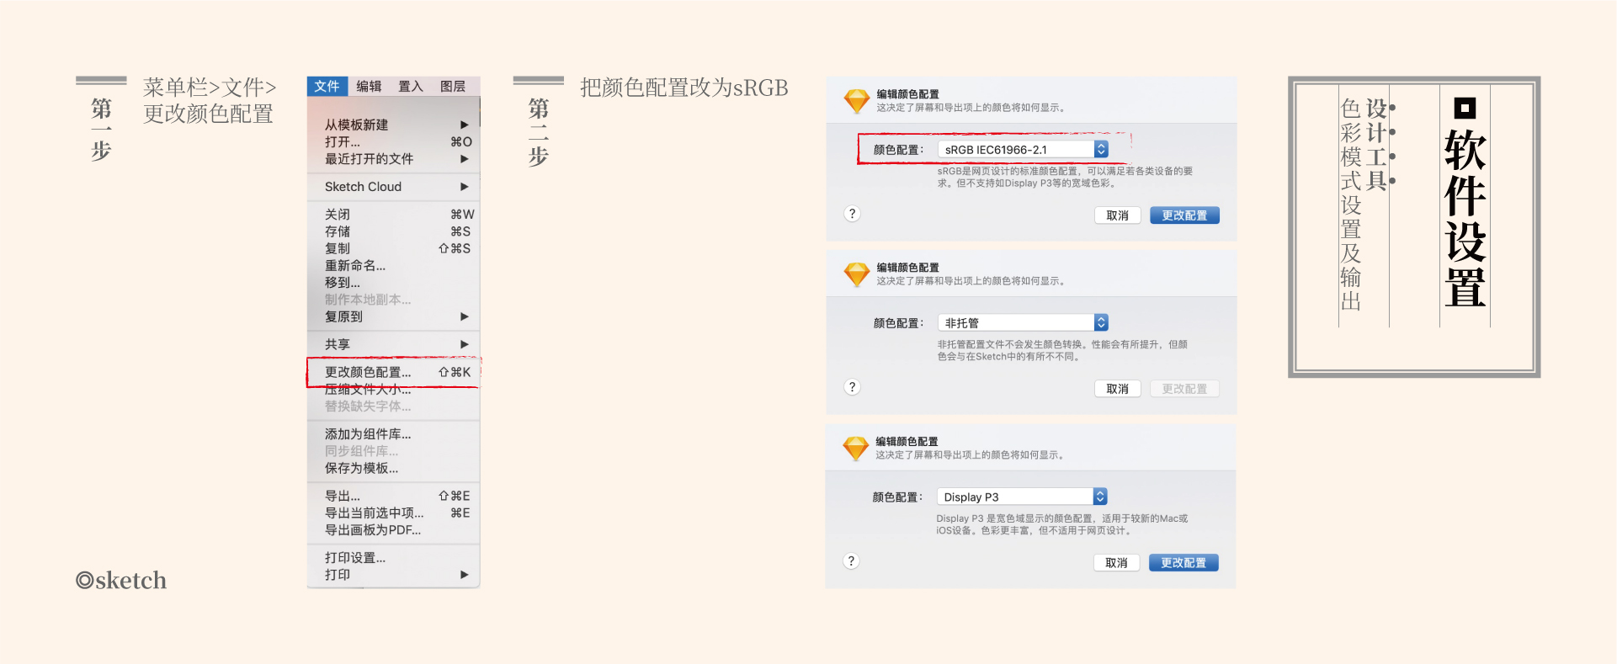Choose 移到… in the menu

coord(394,282)
